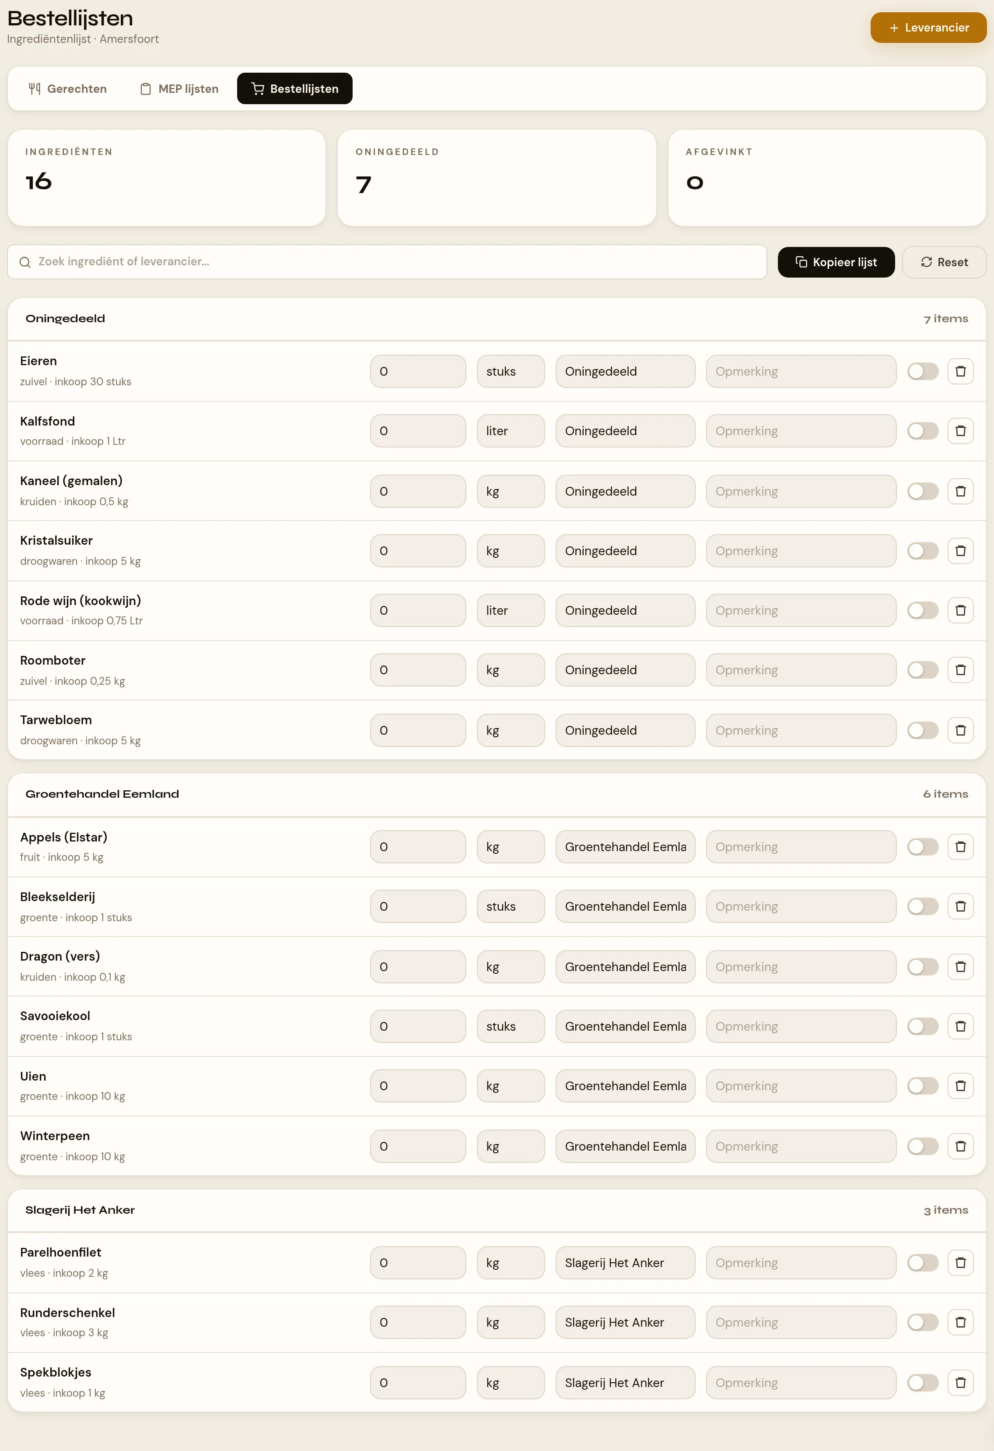
Task: Open supplier dropdown for Kaneel (gemalen)
Action: 625,491
